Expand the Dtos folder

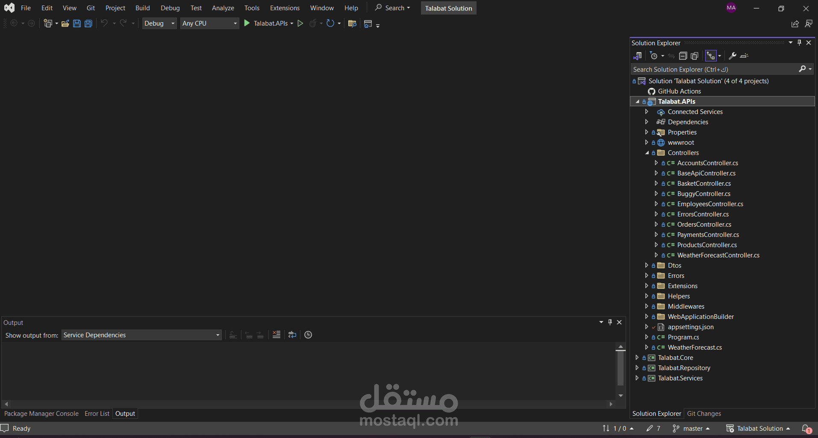pos(647,266)
